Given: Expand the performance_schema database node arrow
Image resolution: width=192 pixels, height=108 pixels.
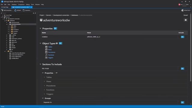Looking at the screenshot, I should point(7,39).
